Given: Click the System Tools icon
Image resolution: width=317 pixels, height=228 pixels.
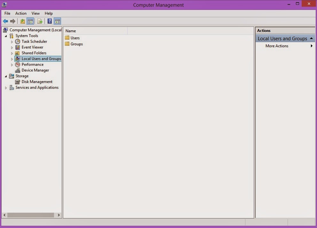Looking at the screenshot, I should tap(12, 36).
